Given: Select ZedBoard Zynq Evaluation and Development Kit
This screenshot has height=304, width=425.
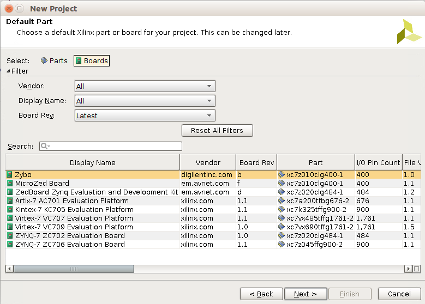Looking at the screenshot, I should 213,192.
